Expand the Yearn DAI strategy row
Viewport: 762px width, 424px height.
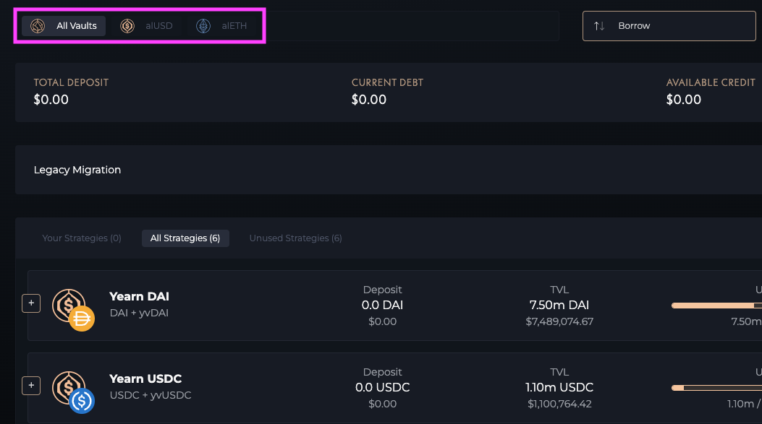pyautogui.click(x=30, y=303)
